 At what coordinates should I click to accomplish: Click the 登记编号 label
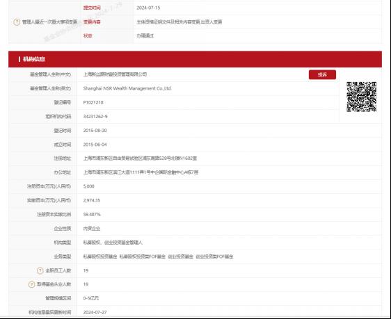63,102
